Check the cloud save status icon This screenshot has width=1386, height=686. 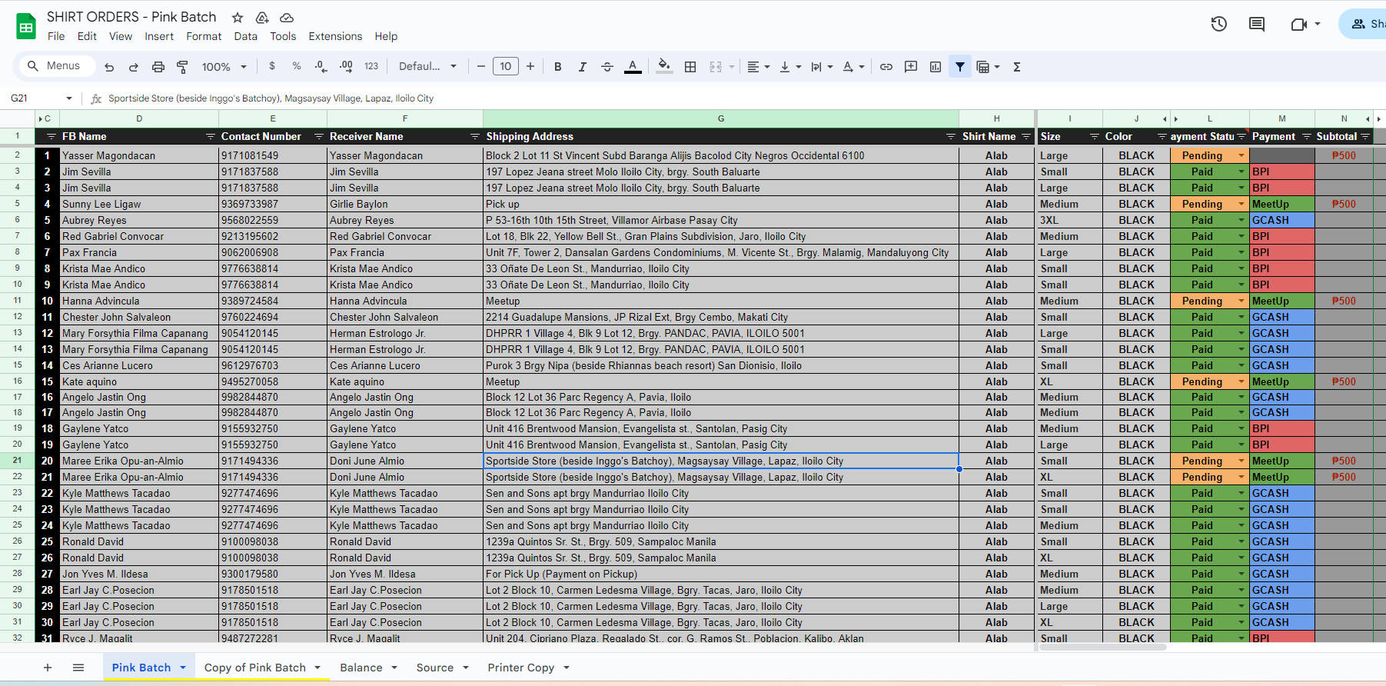[x=287, y=18]
